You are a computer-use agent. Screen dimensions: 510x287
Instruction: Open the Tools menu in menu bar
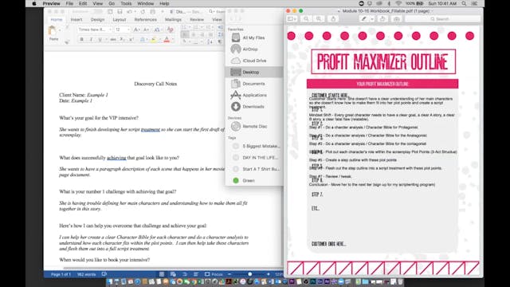click(x=126, y=3)
